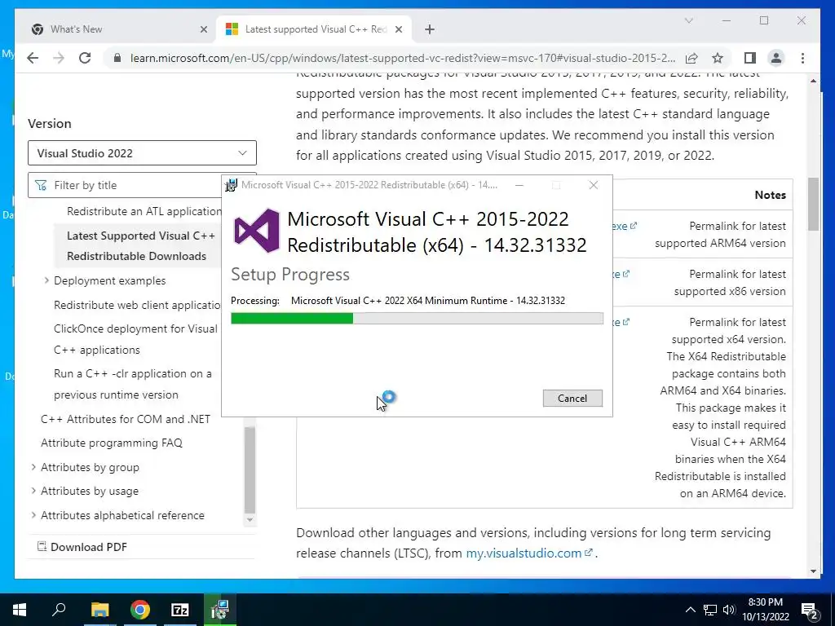Click the installer icon in dialog title bar

pyautogui.click(x=231, y=185)
